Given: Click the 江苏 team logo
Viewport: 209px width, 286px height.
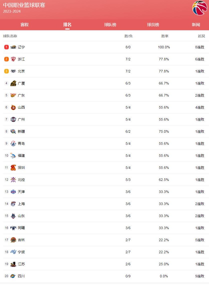Looking at the screenshot, I should click(x=13, y=264).
